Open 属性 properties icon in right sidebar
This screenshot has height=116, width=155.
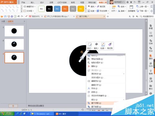(x=151, y=57)
